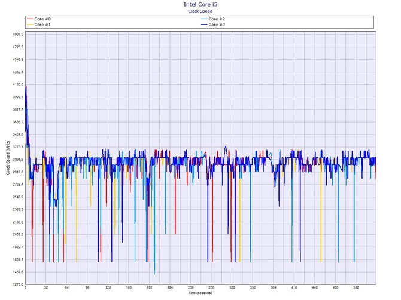Click the dark blue Core #3 legend line
The image size is (401, 300).
coord(204,25)
